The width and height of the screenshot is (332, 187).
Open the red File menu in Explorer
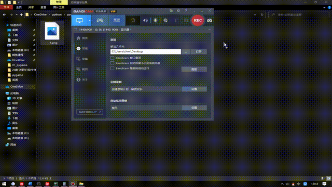pyautogui.click(x=6, y=7)
